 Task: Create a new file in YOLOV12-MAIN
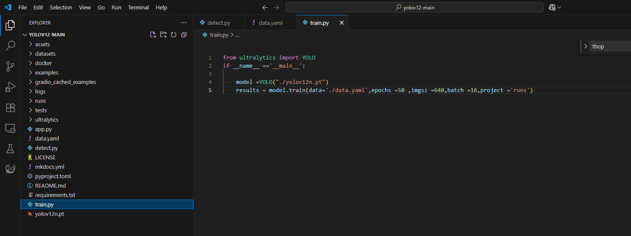[x=153, y=35]
